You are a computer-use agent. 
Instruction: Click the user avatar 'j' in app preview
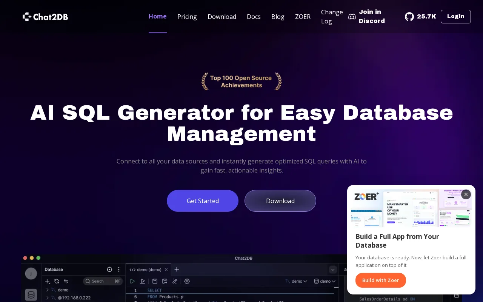click(31, 273)
